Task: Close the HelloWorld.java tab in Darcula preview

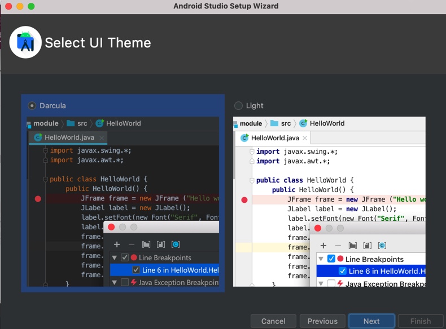Action: [102, 138]
